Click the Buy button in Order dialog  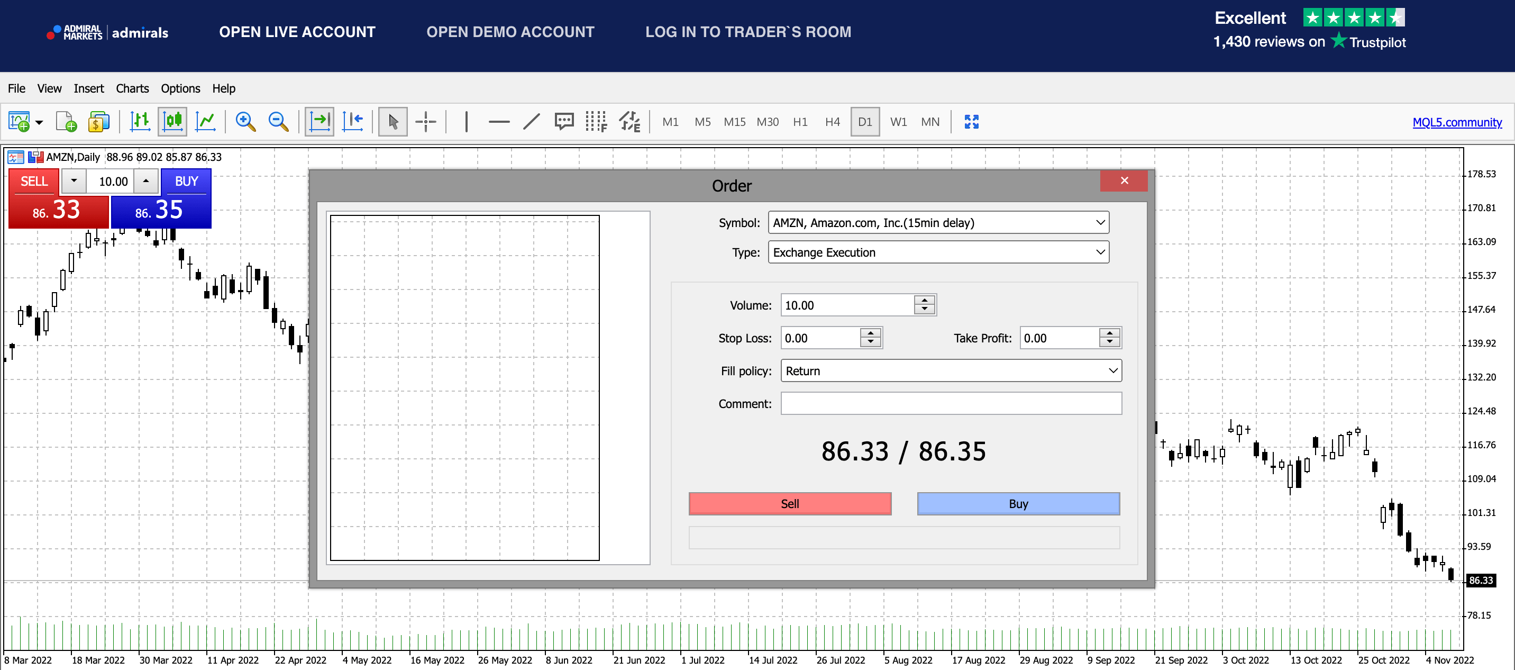(1018, 503)
